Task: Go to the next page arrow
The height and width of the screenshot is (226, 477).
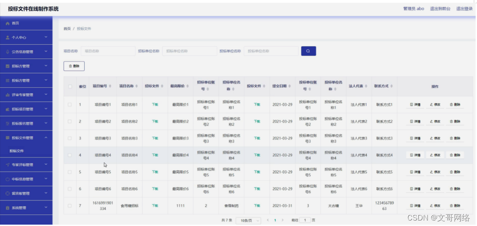Action: pos(283,220)
